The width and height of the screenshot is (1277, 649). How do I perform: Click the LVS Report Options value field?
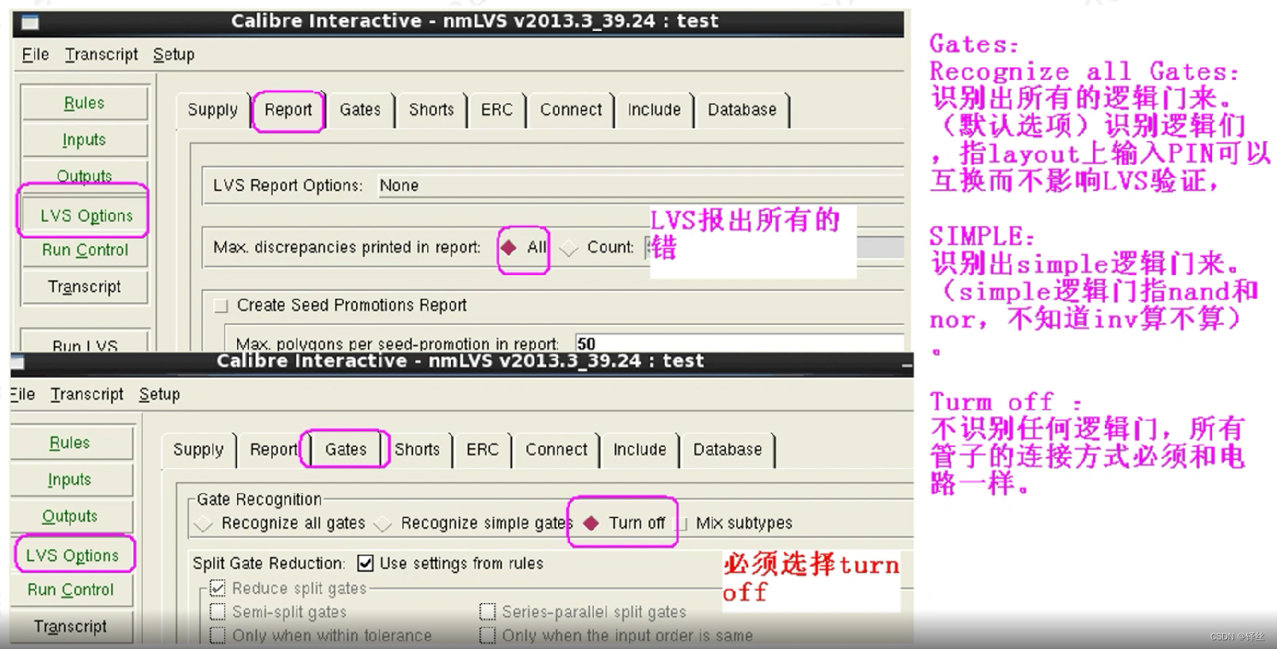[640, 185]
